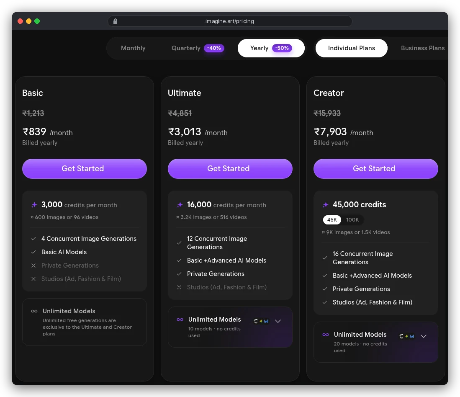The image size is (460, 397).
Task: Click the ₹839 /month price
Action: pos(48,132)
